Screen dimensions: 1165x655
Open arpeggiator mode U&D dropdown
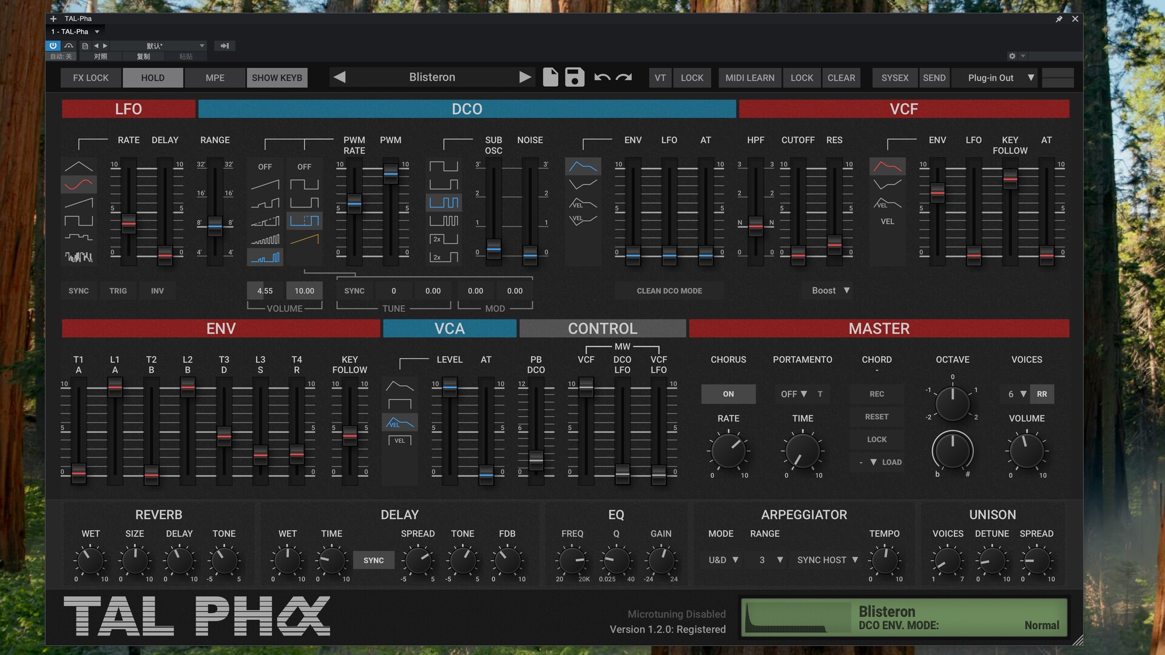click(x=723, y=560)
